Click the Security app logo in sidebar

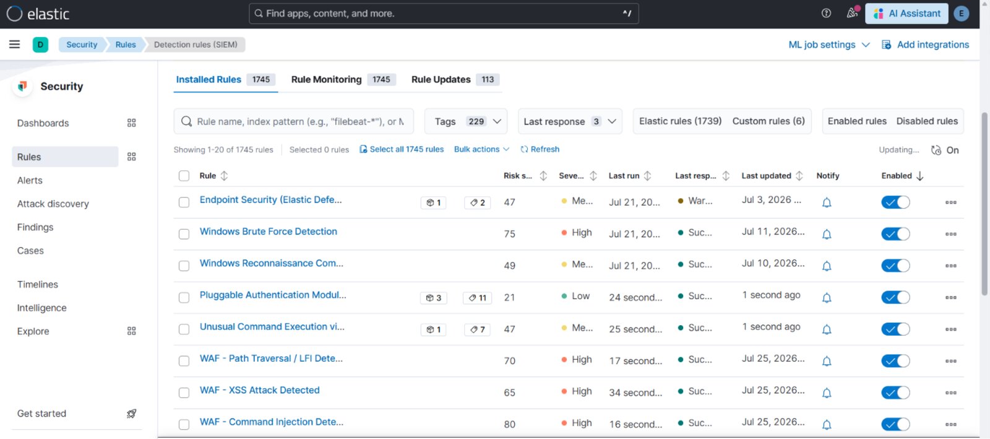point(22,86)
